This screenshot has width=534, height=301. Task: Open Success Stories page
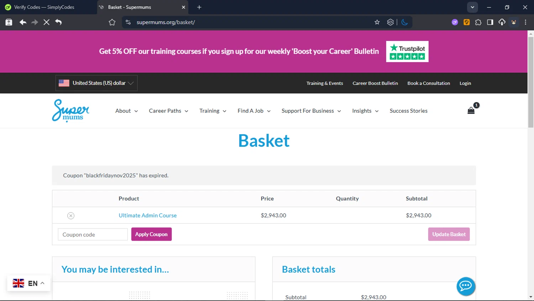click(x=408, y=111)
